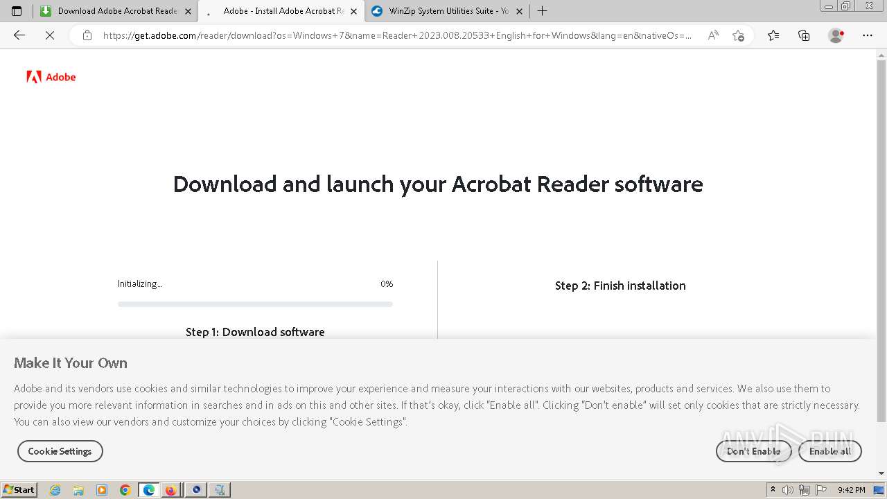Open the user profile menu
Image resolution: width=887 pixels, height=499 pixels.
pos(836,35)
